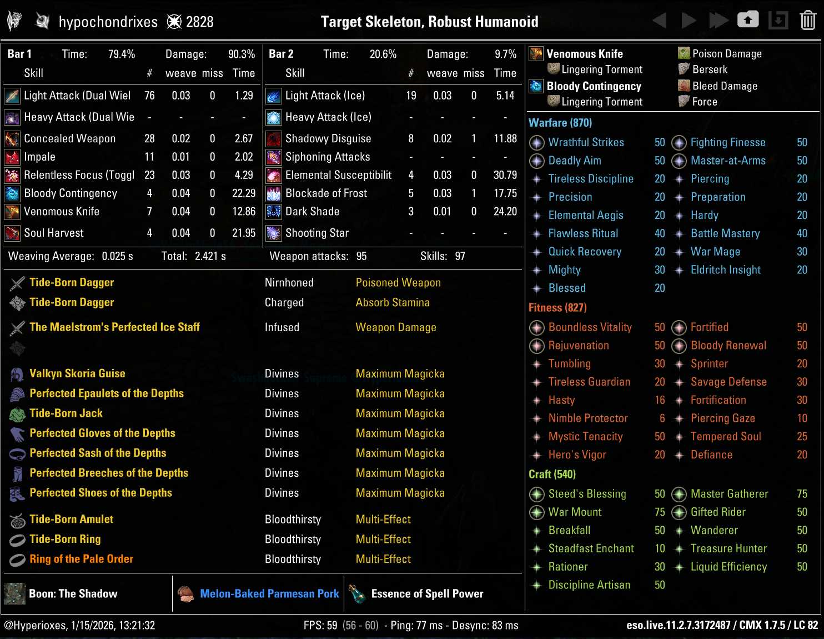This screenshot has height=639, width=824.
Task: Click the Essence of Spell Power potion icon
Action: (x=356, y=594)
